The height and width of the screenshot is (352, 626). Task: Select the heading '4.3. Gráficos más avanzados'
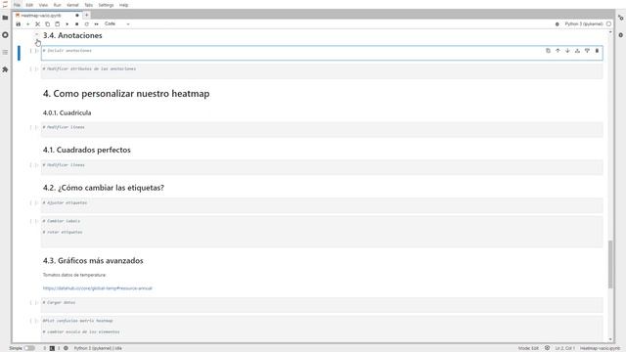point(93,261)
